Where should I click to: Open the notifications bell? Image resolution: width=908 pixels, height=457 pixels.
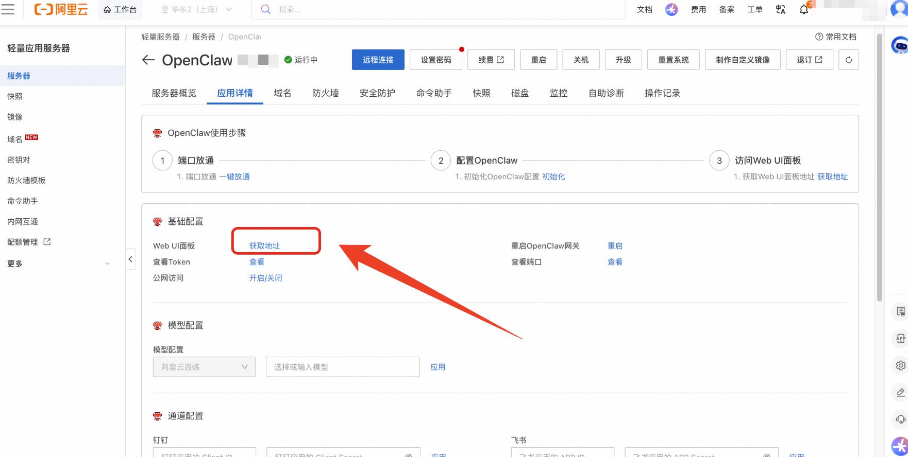pyautogui.click(x=804, y=9)
